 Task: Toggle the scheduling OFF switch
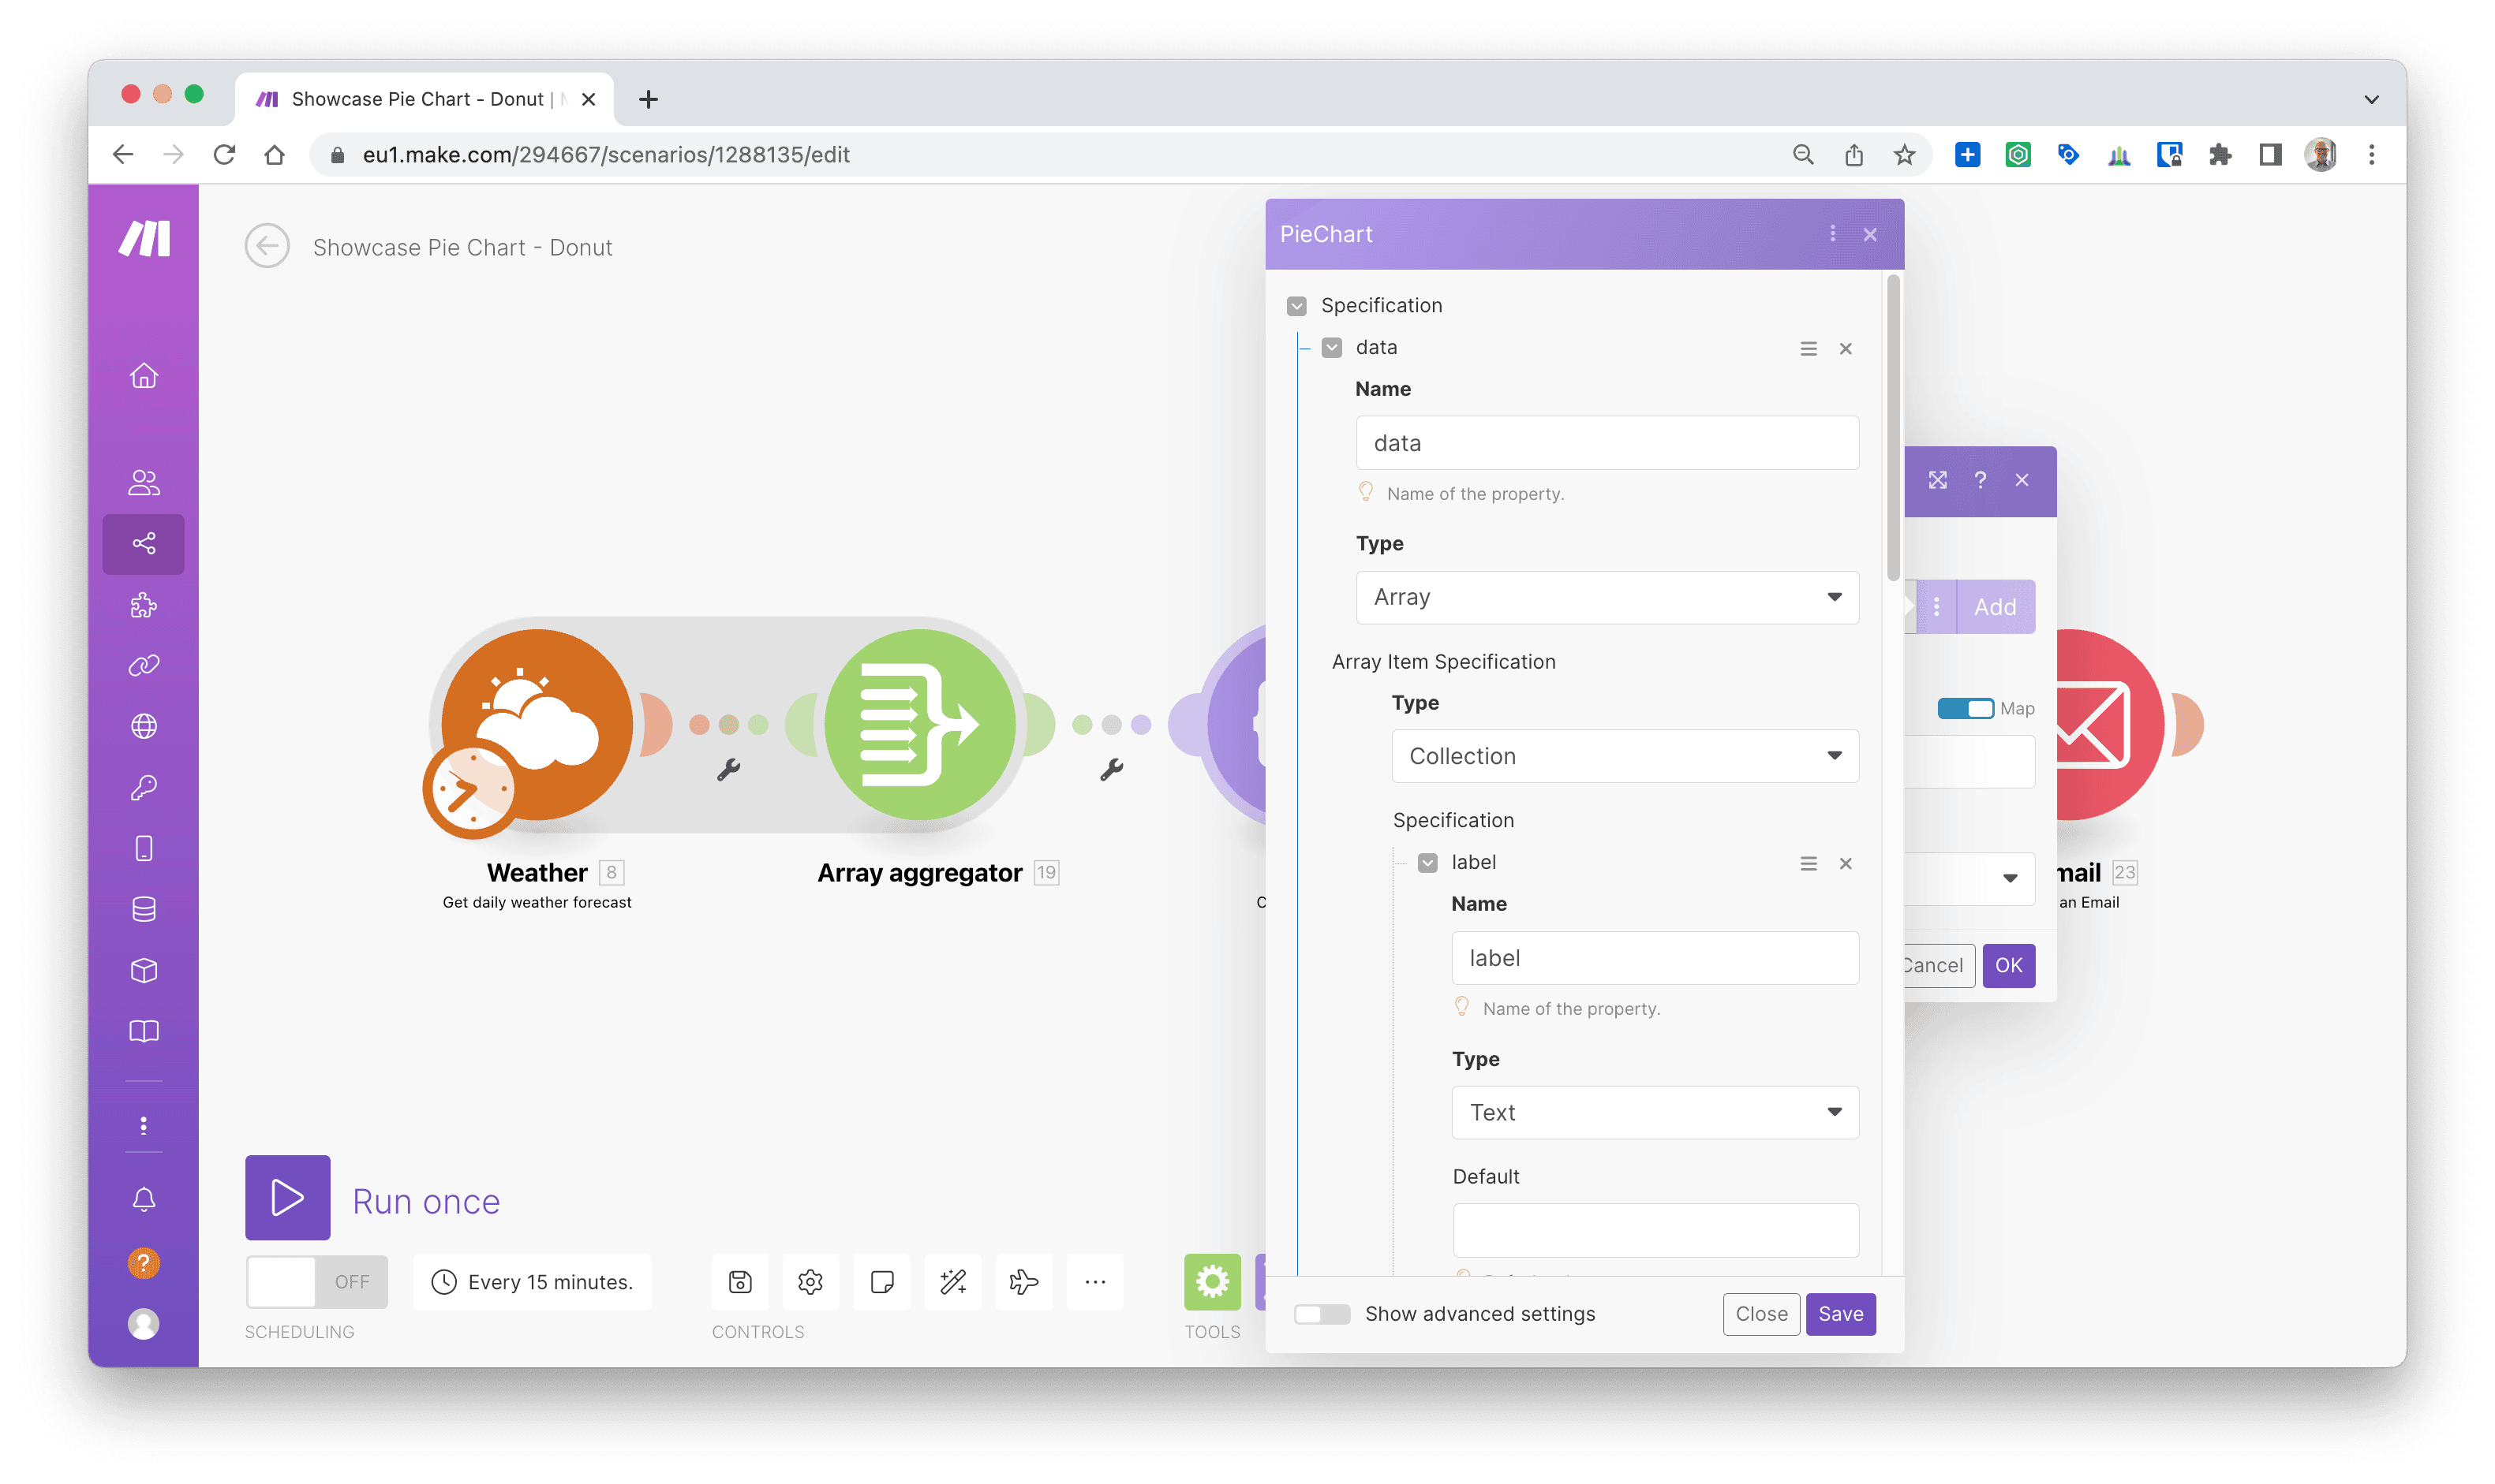316,1281
